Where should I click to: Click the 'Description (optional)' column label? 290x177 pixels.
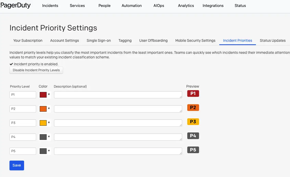[70, 86]
